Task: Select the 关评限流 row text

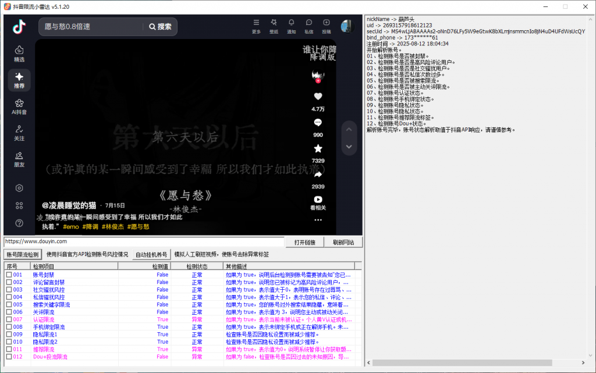Action: click(x=43, y=312)
